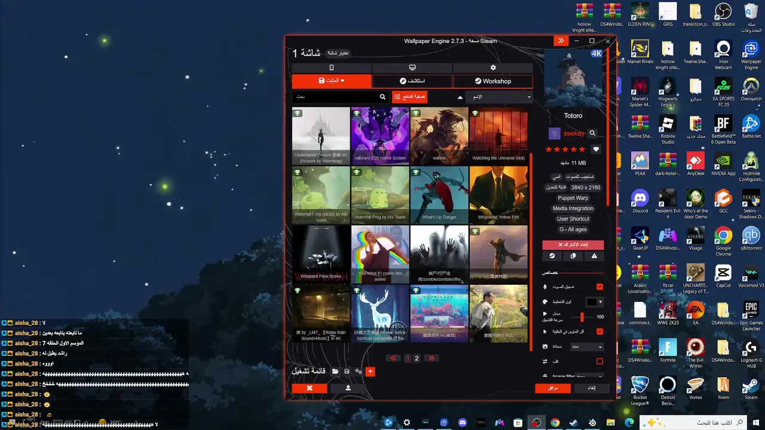Click the إلغاء cancel button
This screenshot has width=765, height=430.
click(592, 388)
